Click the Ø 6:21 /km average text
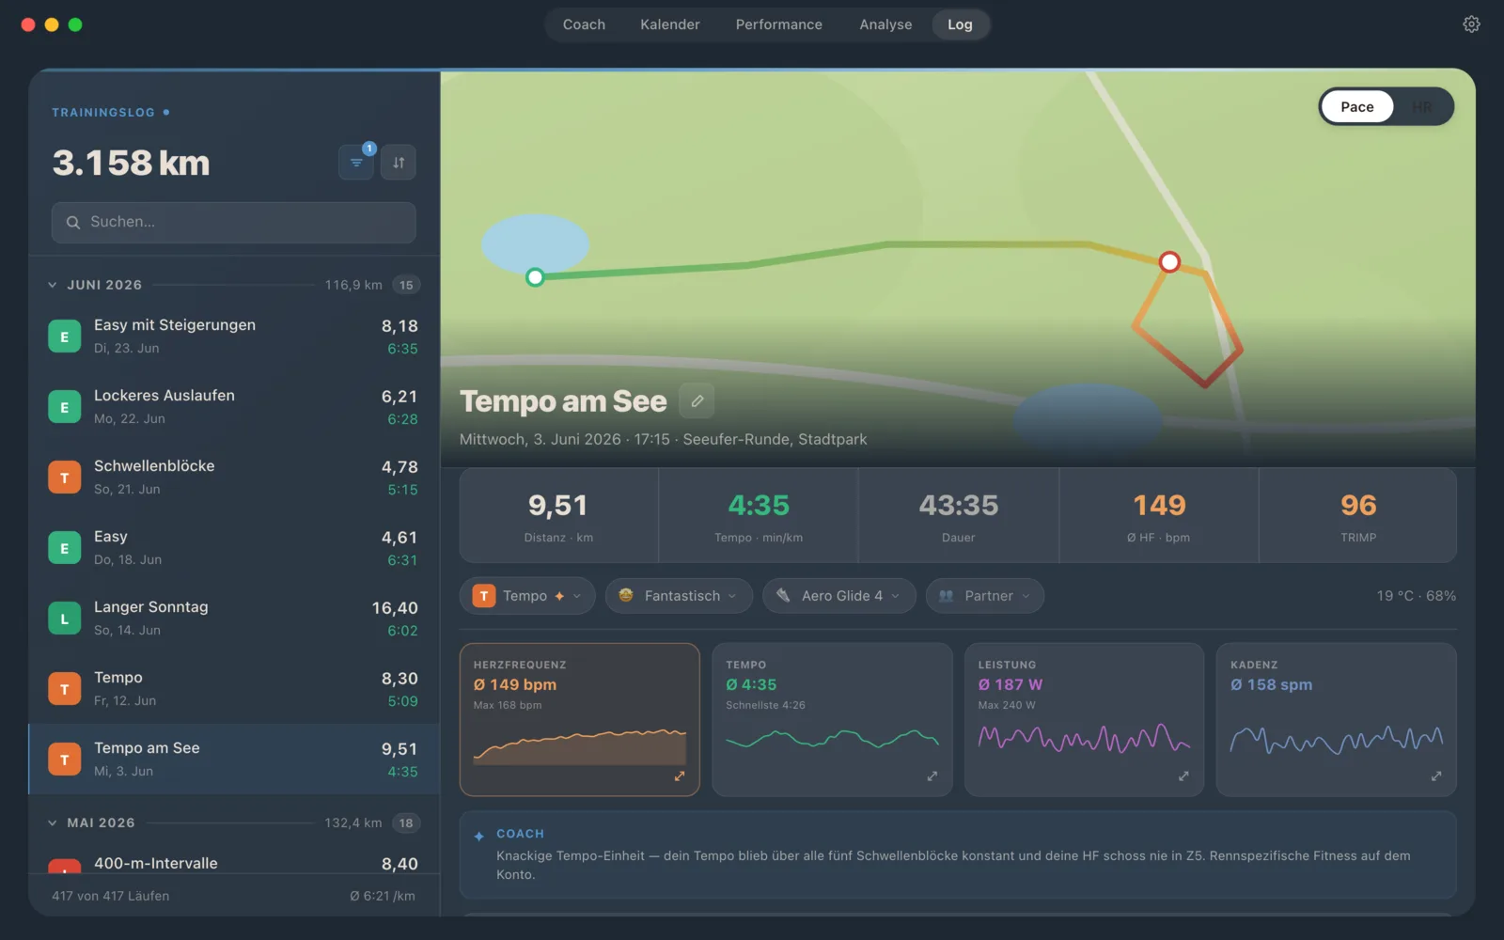Screen dimensions: 1504x940 tap(383, 896)
